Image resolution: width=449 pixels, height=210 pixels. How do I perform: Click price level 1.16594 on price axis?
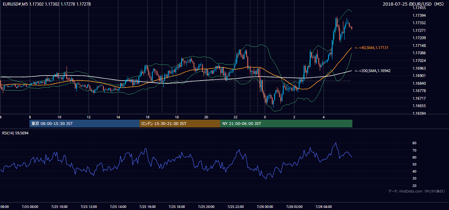coord(419,113)
